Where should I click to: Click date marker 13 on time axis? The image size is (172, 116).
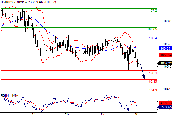tap(34, 114)
